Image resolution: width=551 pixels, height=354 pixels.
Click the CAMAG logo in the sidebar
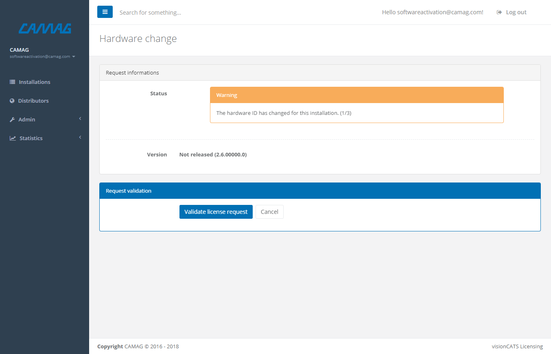[x=44, y=29]
